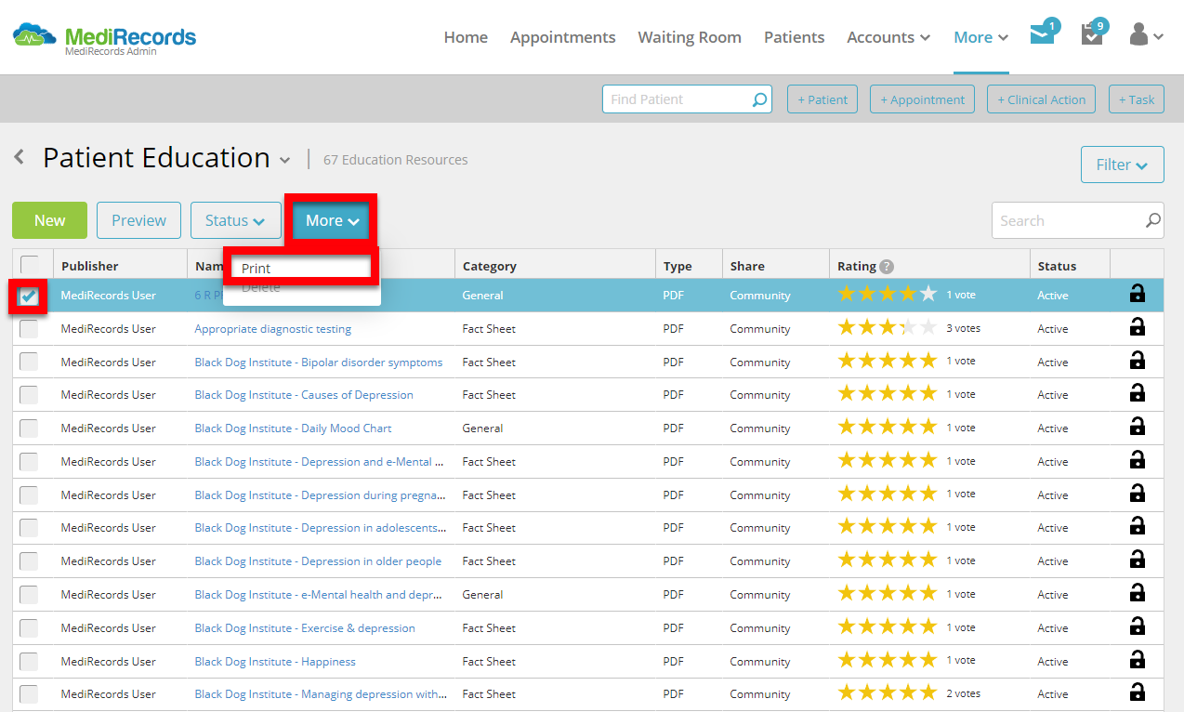Check the Daily Mood Chart row checkbox
Viewport: 1184px width, 712px height.
click(x=30, y=429)
